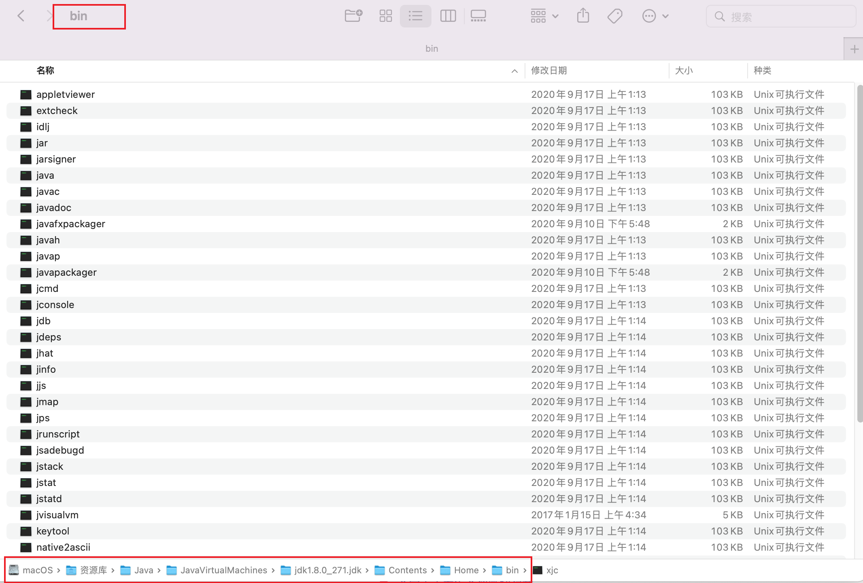Click the Share toolbar icon
Viewport: 863px width, 583px height.
[583, 16]
